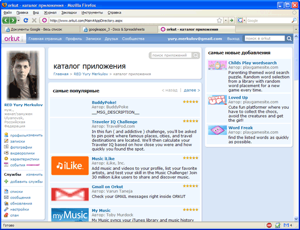Click Childs Play wordsearch thumbnail

coord(217,65)
